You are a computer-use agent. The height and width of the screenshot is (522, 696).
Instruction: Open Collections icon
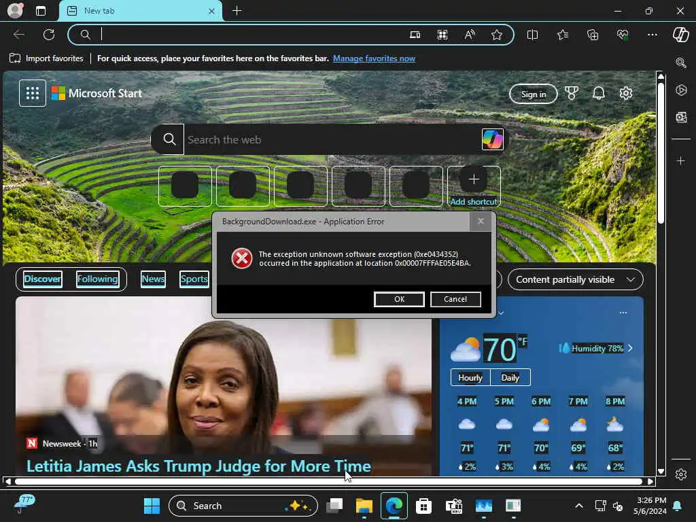click(593, 35)
